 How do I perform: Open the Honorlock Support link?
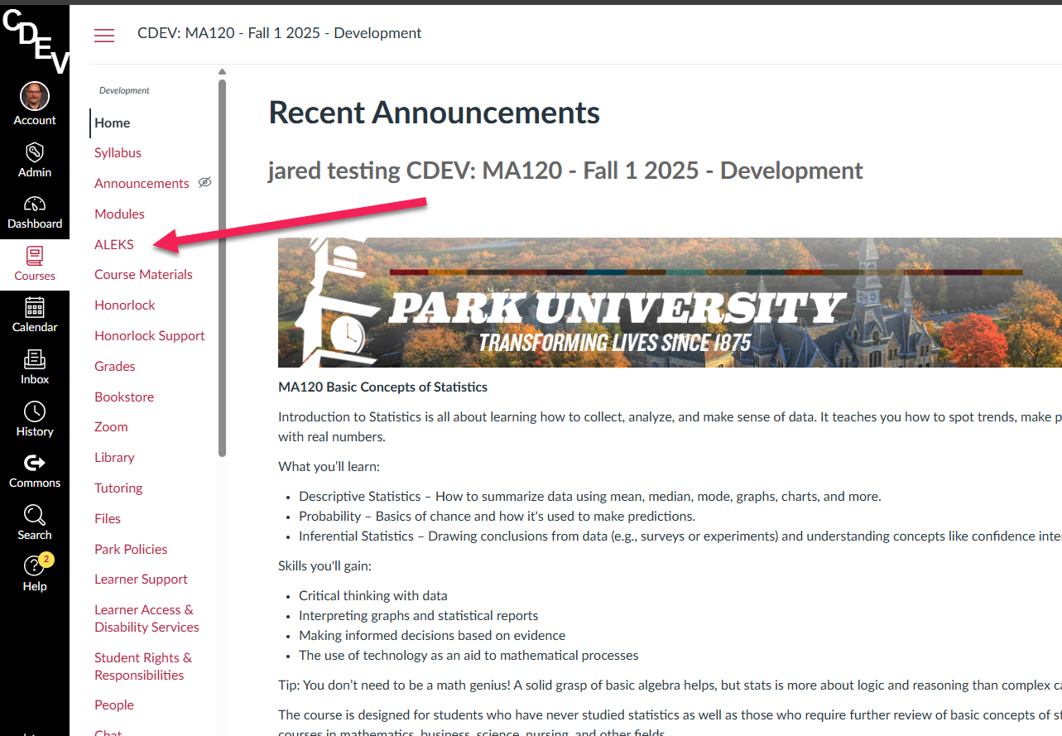click(150, 335)
